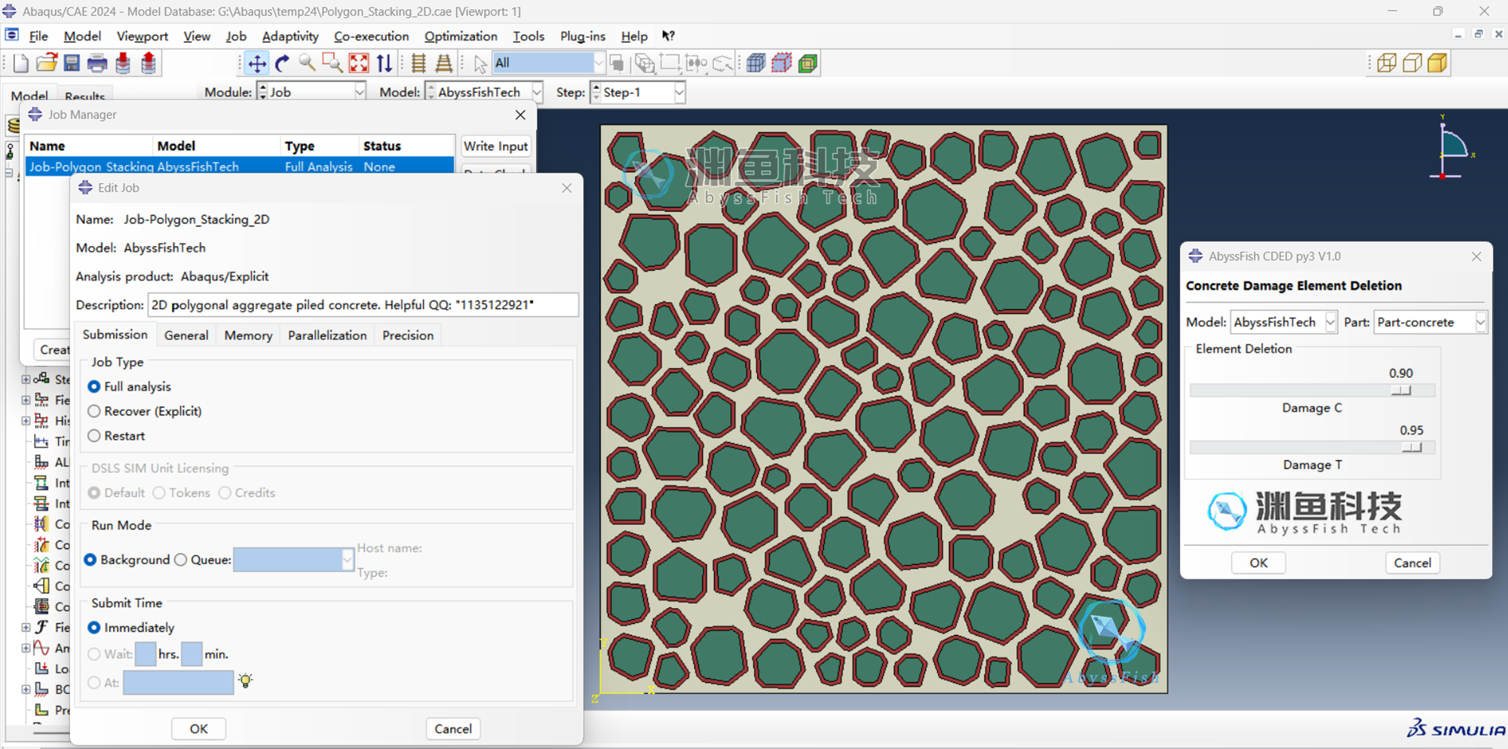Viewport: 1508px width, 749px height.
Task: Activate the Magnify View tool
Action: [x=307, y=63]
